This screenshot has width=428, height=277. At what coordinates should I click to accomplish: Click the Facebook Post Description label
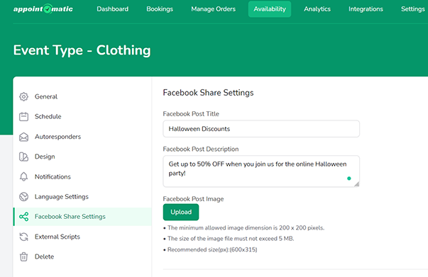(x=201, y=149)
